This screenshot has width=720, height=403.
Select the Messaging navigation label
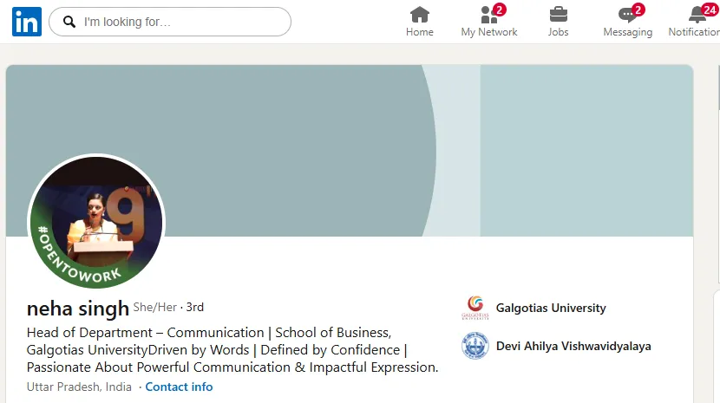[628, 32]
